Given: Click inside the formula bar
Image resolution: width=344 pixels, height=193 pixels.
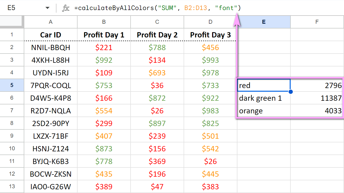Looking at the screenshot, I should 158,8.
